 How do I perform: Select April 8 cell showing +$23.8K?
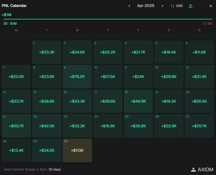(47, 77)
